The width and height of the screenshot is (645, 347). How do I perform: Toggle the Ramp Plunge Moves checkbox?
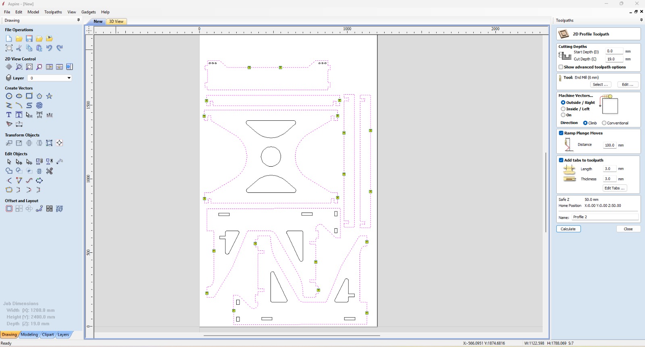pyautogui.click(x=561, y=133)
